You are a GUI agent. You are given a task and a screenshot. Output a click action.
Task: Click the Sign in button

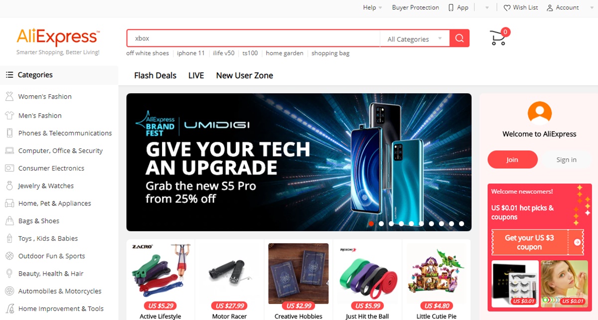coord(566,160)
